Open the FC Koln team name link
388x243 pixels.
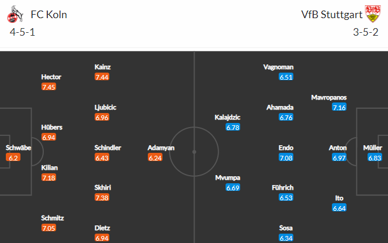coord(49,15)
